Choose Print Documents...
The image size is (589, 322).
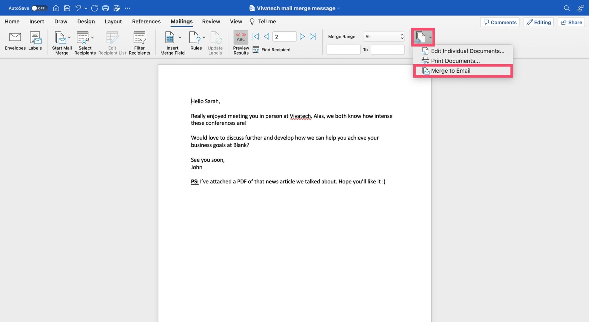coord(463,61)
